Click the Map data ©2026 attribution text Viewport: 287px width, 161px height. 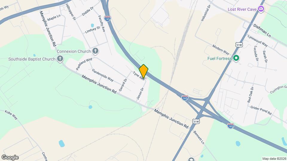[274, 159]
